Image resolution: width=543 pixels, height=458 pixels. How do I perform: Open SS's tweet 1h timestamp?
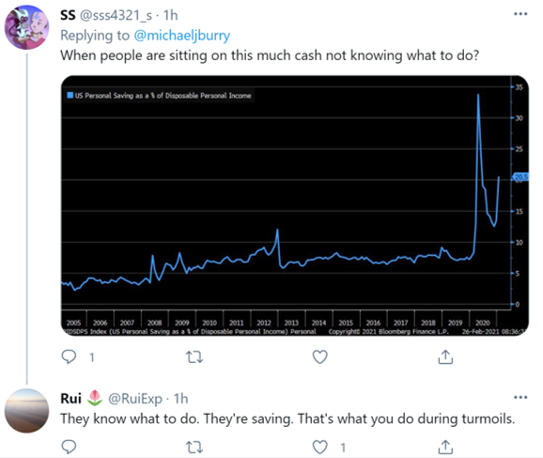coord(170,16)
